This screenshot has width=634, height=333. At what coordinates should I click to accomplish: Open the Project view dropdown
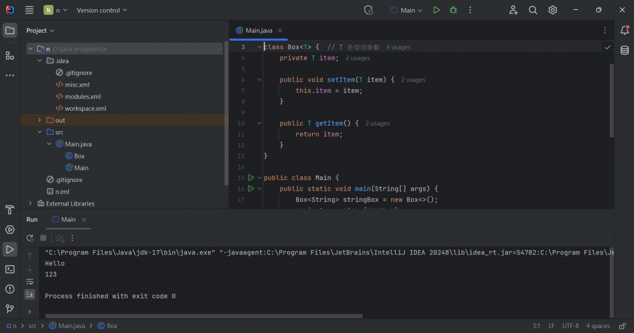coord(40,30)
